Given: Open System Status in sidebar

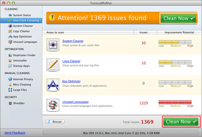Looking at the screenshot, I should (x=22, y=15).
